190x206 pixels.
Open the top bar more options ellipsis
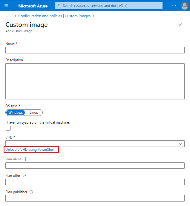(174, 6)
